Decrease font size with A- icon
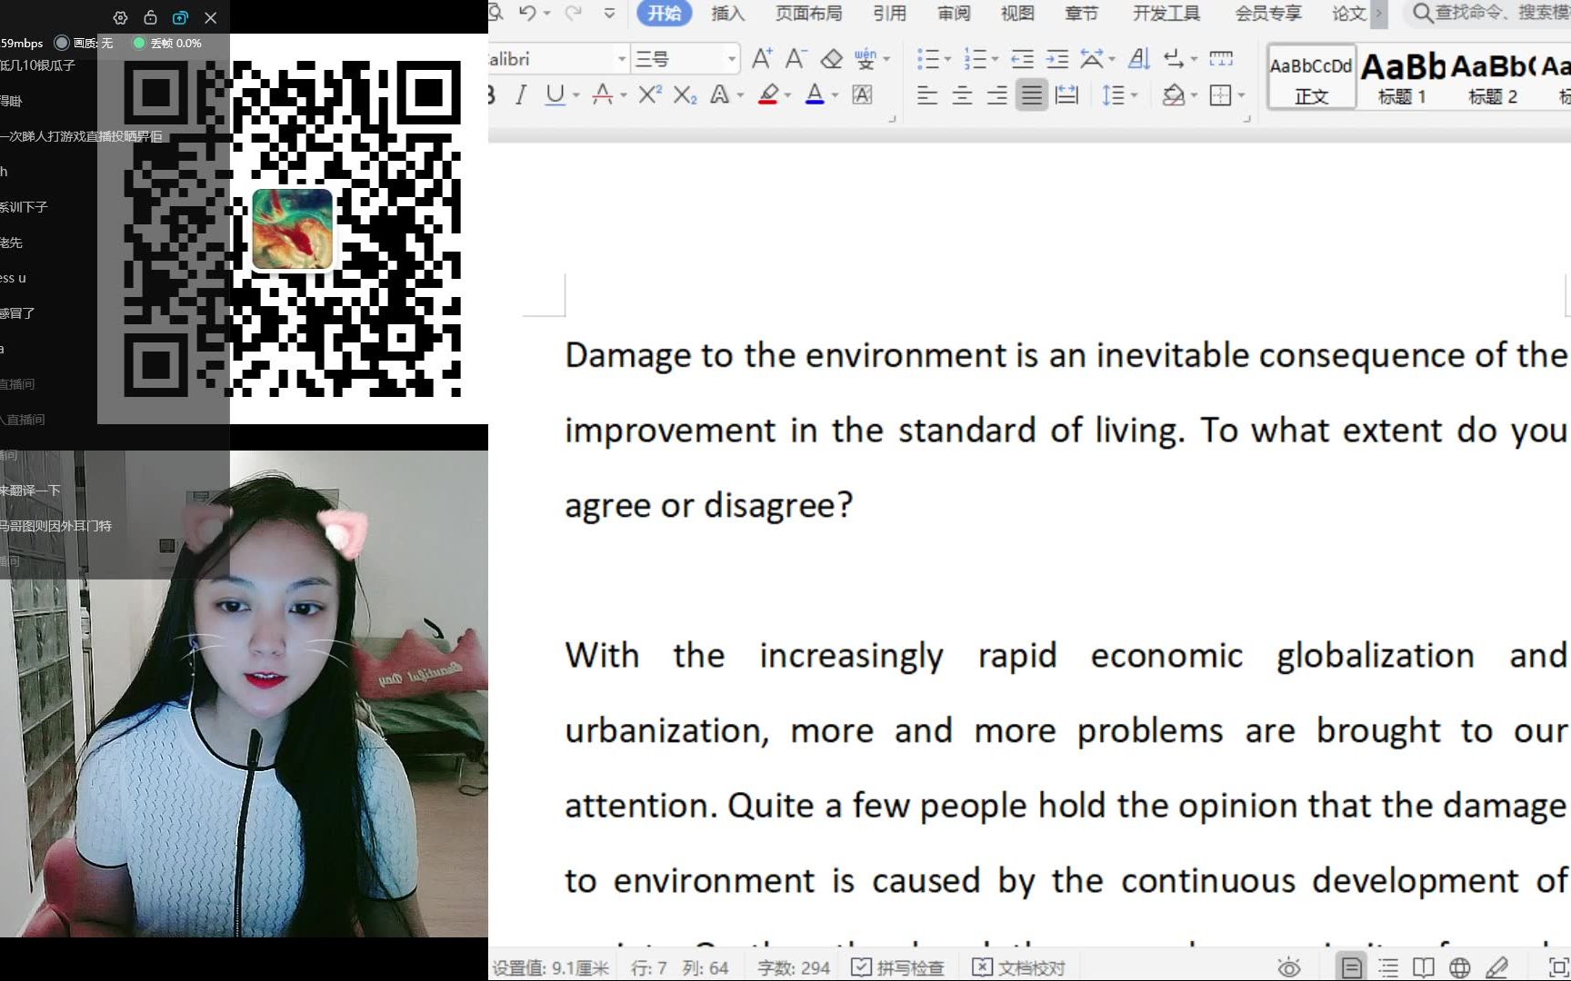The width and height of the screenshot is (1571, 981). (796, 59)
